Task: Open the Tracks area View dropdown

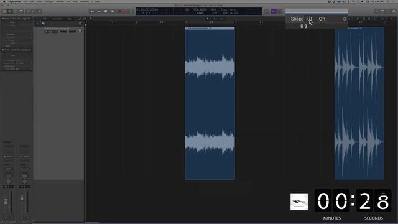Action: [70, 19]
